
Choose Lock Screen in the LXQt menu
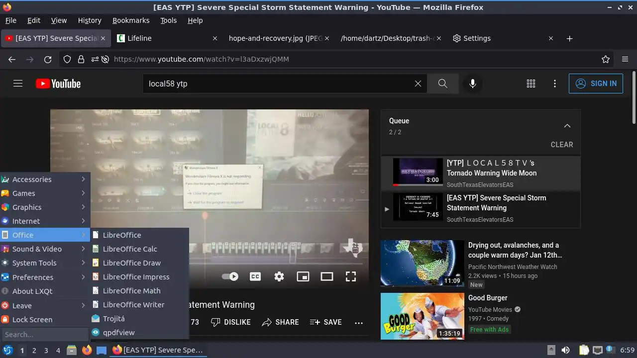coord(45,319)
